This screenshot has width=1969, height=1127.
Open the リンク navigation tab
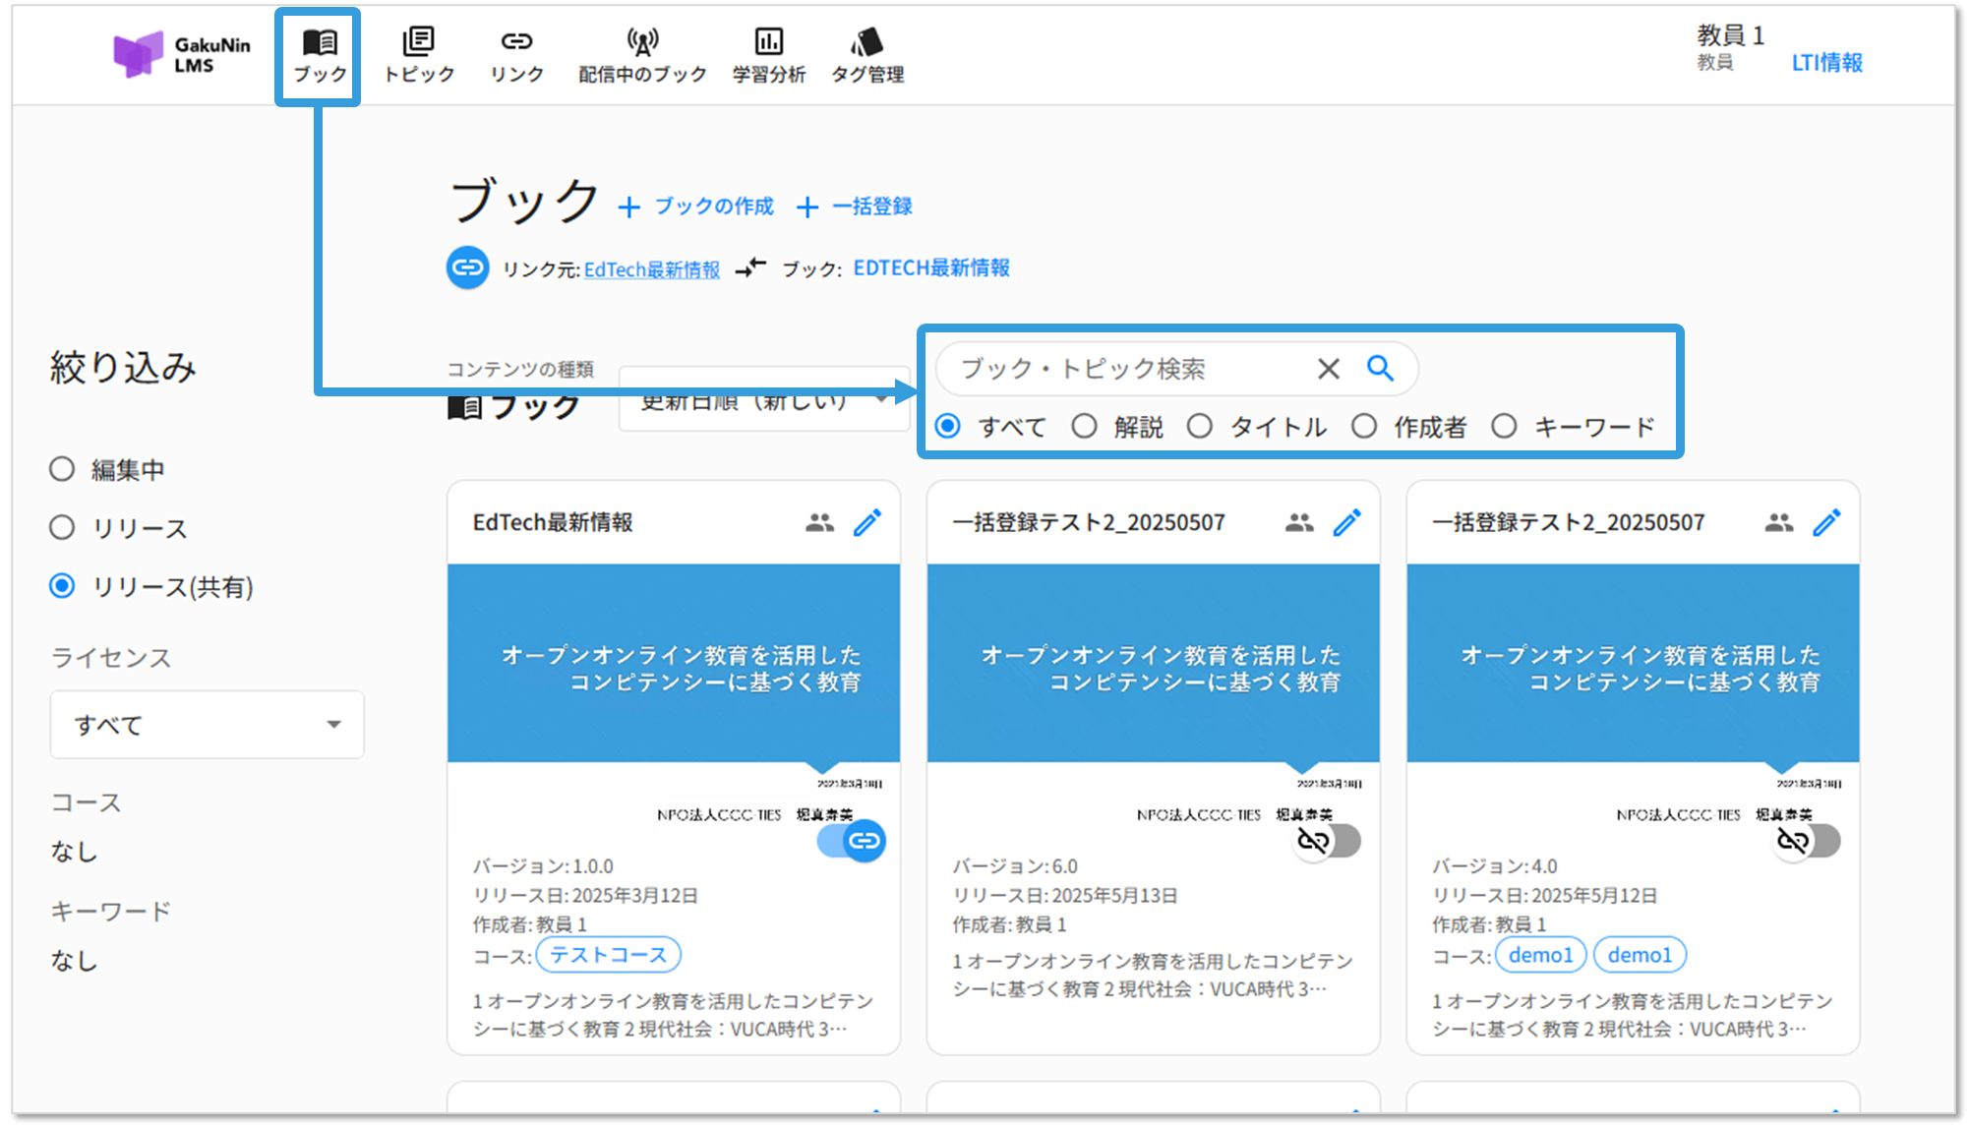click(x=516, y=55)
